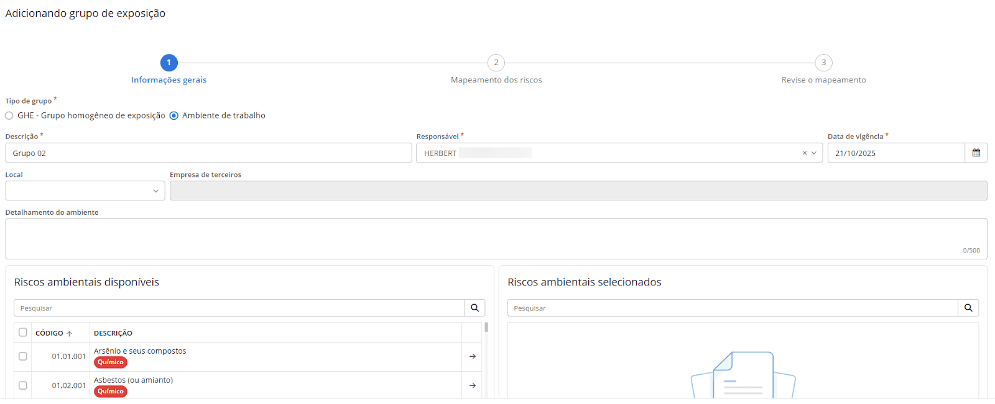Move Asbestos (ou amianto) with arrow icon
This screenshot has height=404, width=995.
click(473, 385)
